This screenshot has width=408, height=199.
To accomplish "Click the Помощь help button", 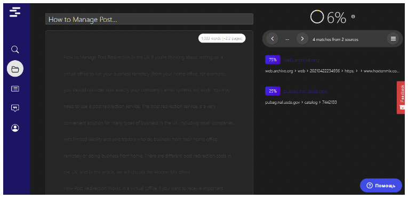I will (381, 186).
